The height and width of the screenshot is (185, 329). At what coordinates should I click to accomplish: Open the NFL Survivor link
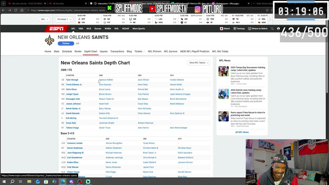[171, 51]
